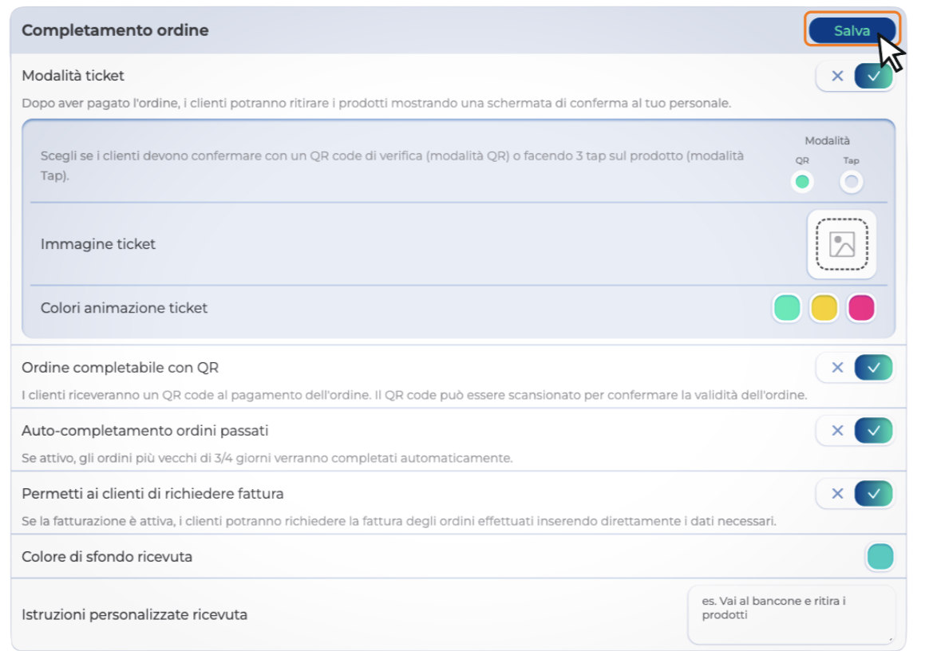Click the X icon for Permetti ai clienti di richiedere fattura

[x=837, y=494]
